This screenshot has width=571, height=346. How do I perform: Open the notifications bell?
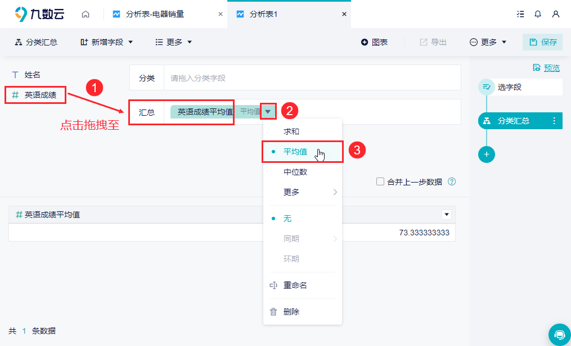538,14
